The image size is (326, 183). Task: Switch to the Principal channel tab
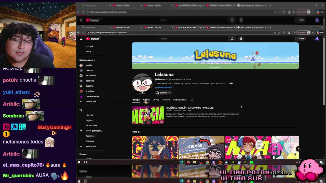[x=136, y=100]
